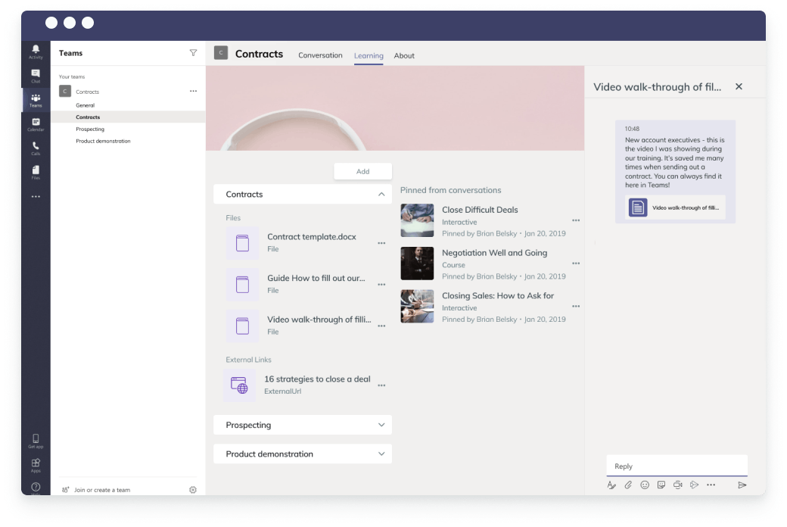
Task: Expand the Prospecting section
Action: [x=381, y=425]
